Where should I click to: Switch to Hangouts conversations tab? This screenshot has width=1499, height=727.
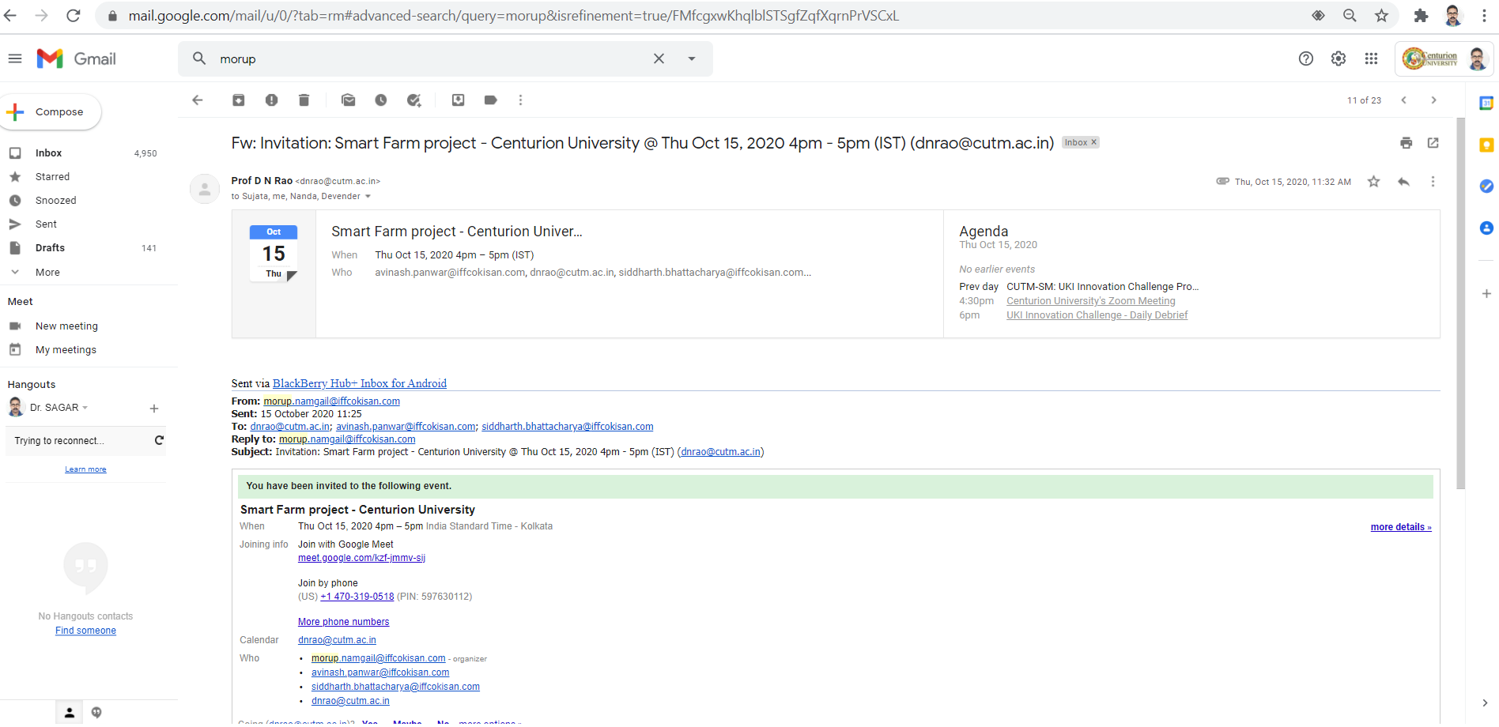point(96,713)
